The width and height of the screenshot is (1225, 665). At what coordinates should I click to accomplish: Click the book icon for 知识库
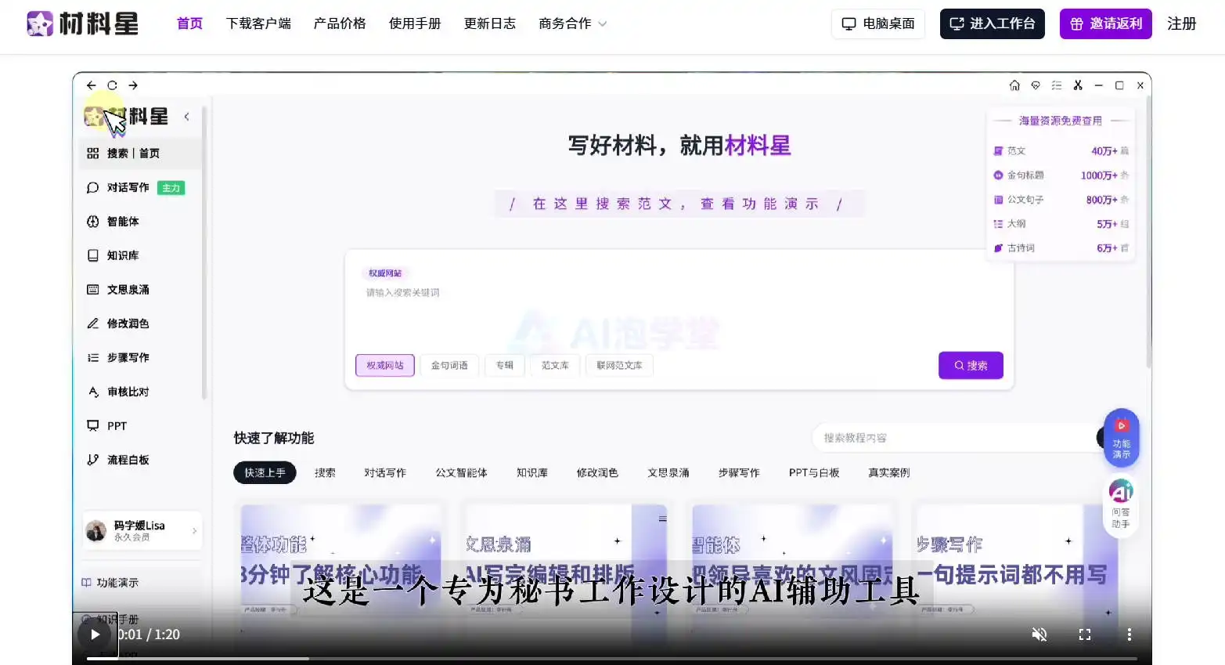pyautogui.click(x=93, y=255)
